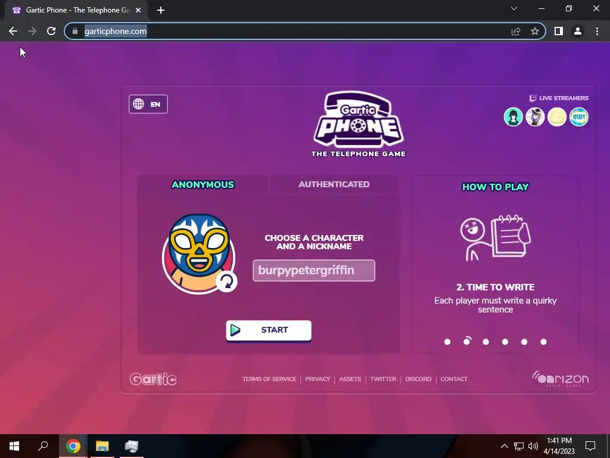Click the globe icon in language selector

(138, 104)
